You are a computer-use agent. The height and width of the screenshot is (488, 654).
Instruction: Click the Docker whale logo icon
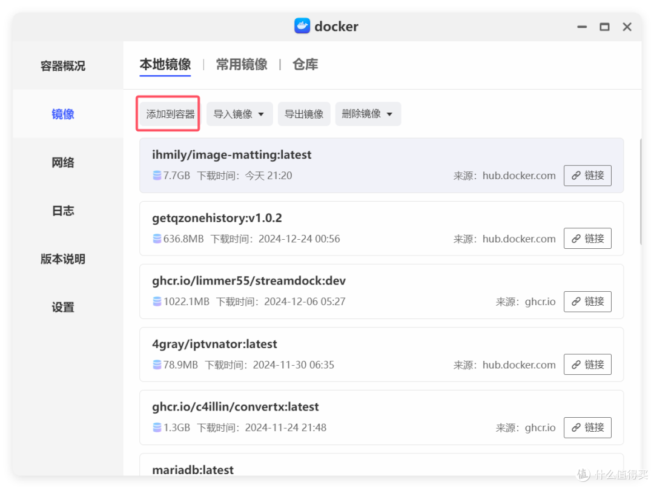pyautogui.click(x=302, y=26)
